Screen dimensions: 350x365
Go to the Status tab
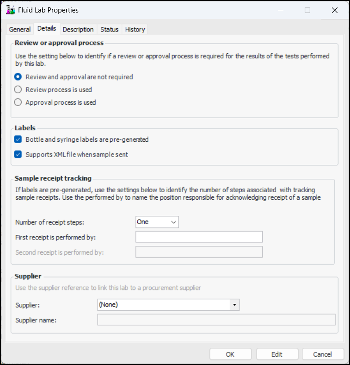(x=110, y=29)
